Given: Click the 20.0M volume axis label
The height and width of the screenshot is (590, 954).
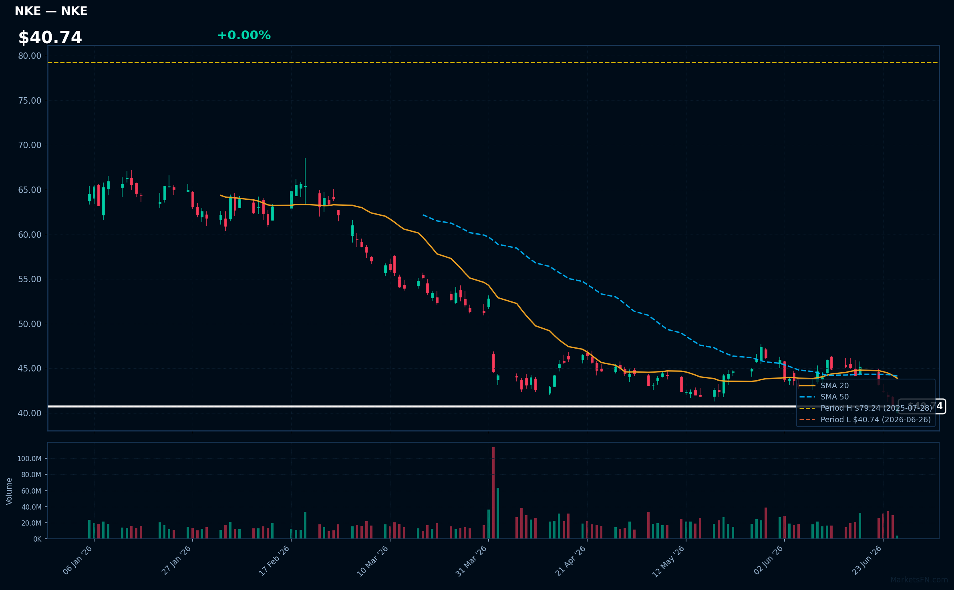Looking at the screenshot, I should (31, 523).
